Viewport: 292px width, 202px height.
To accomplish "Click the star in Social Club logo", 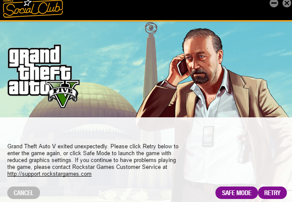I will 28,3.
